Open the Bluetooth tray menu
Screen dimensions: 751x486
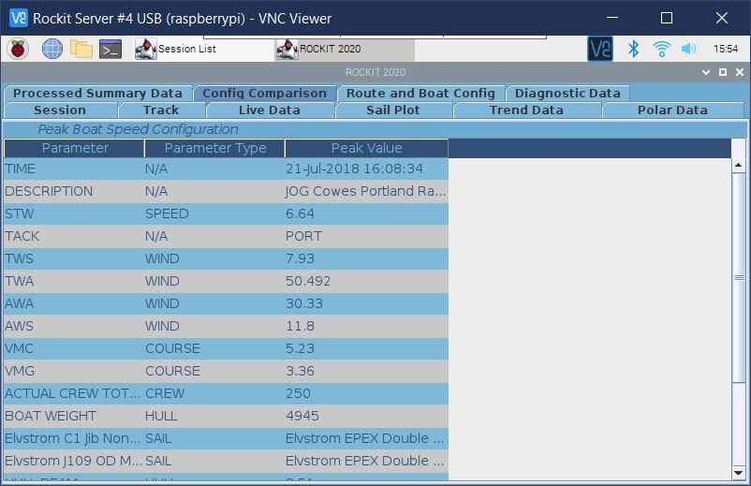click(633, 49)
